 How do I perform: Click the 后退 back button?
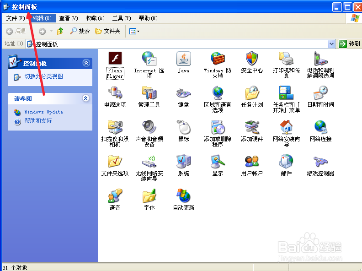click(16, 31)
